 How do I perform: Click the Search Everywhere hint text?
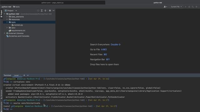tap(100, 44)
